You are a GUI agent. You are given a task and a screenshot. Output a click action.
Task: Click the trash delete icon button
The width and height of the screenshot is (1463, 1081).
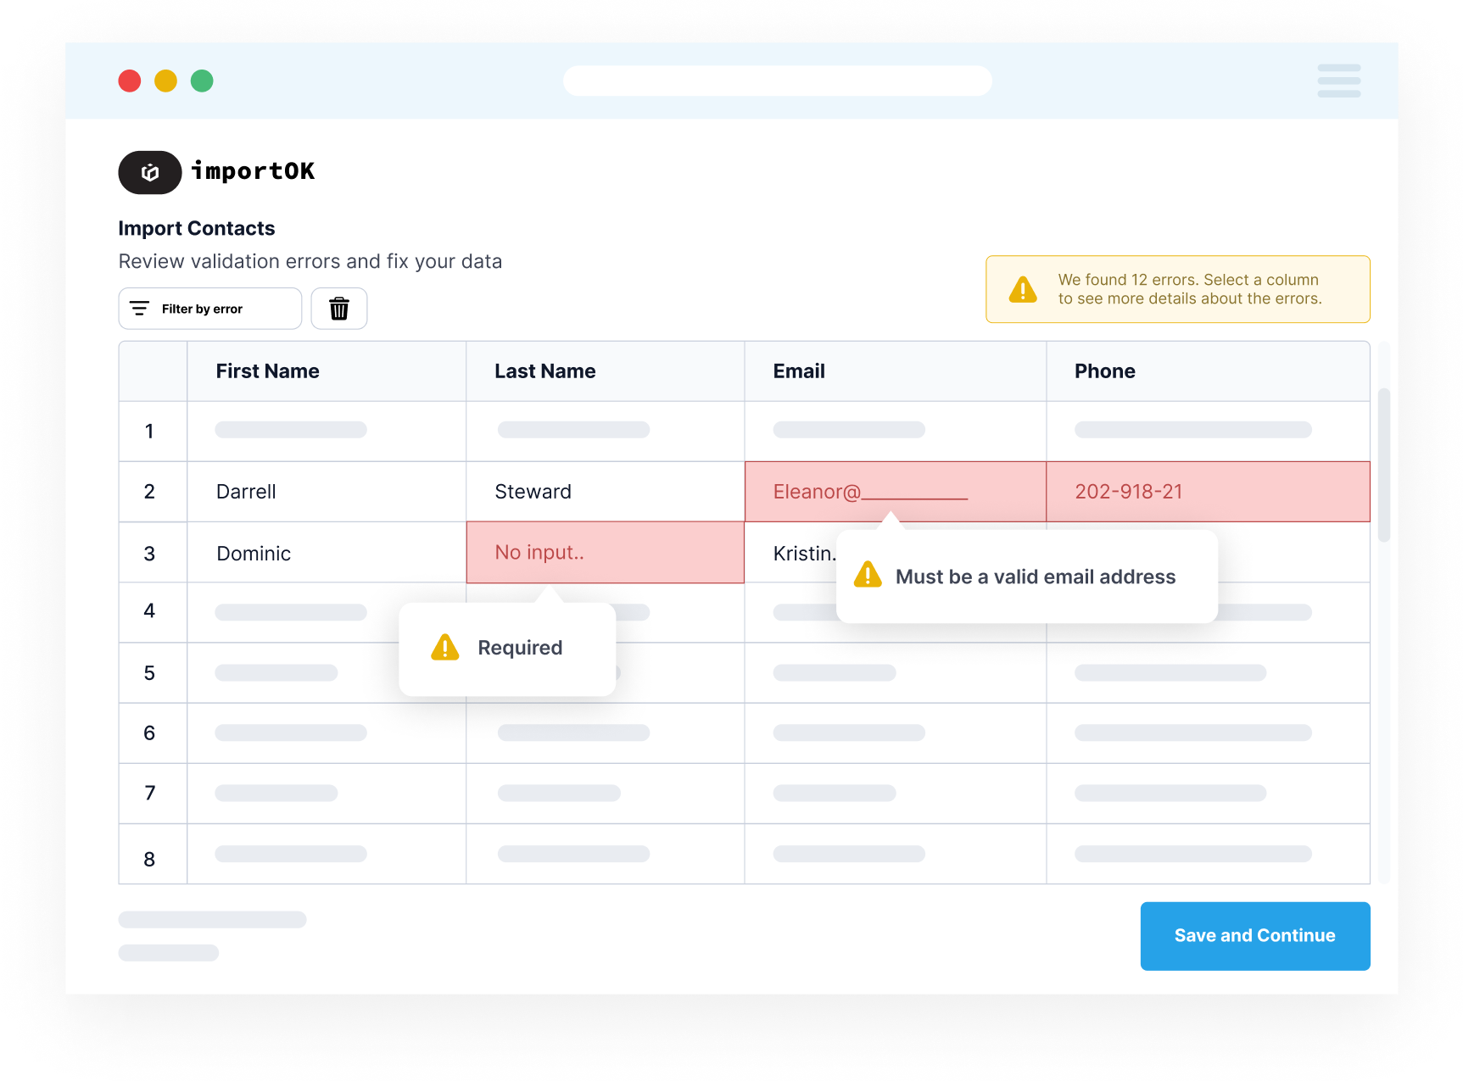(338, 309)
